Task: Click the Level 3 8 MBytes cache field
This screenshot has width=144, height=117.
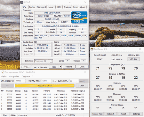Action: click(x=69, y=54)
